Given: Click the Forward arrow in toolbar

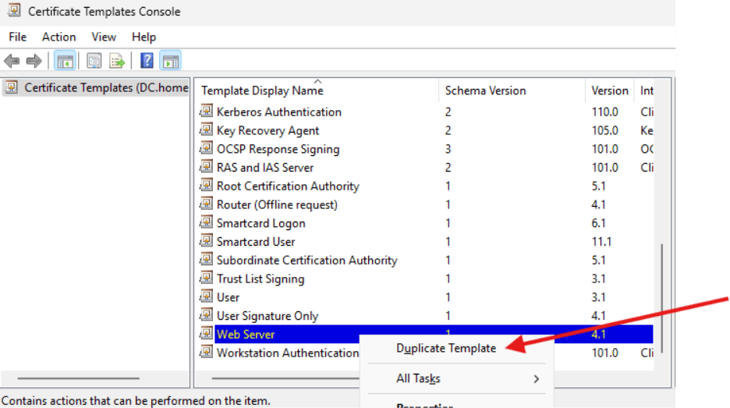Looking at the screenshot, I should pos(34,61).
